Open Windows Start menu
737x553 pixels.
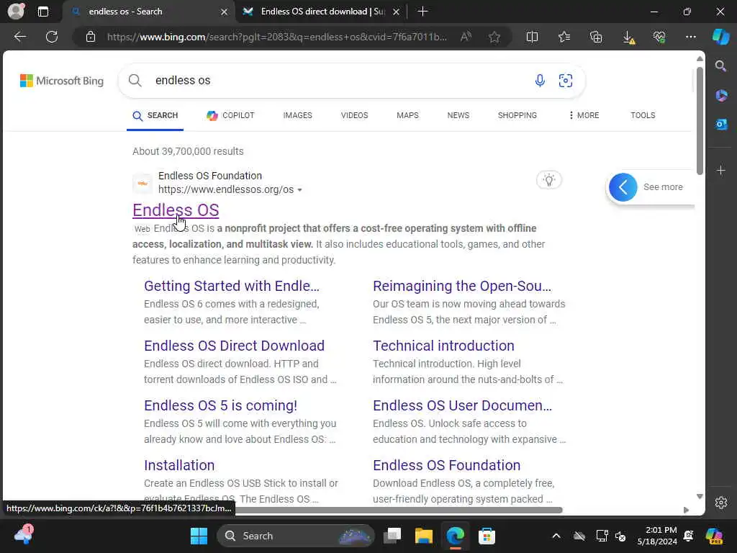(x=199, y=536)
